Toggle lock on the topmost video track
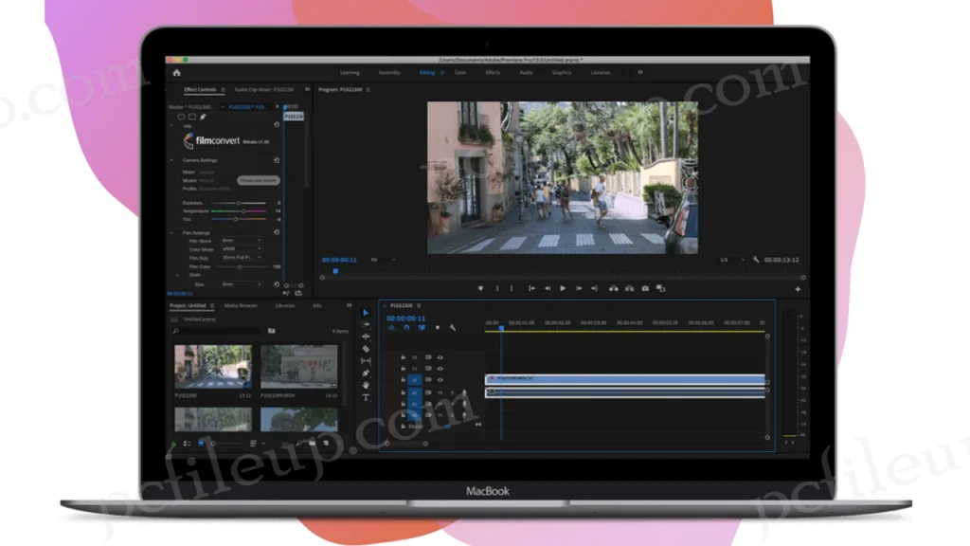 pos(404,357)
